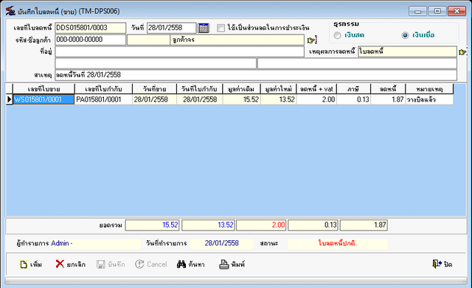Screen dimensions: 472x288
Task: Click the หมายเหตุ column header
Action: click(429, 89)
